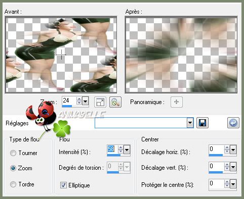
Task: Reset settings with the blue arrow icon
Action: coord(233,123)
